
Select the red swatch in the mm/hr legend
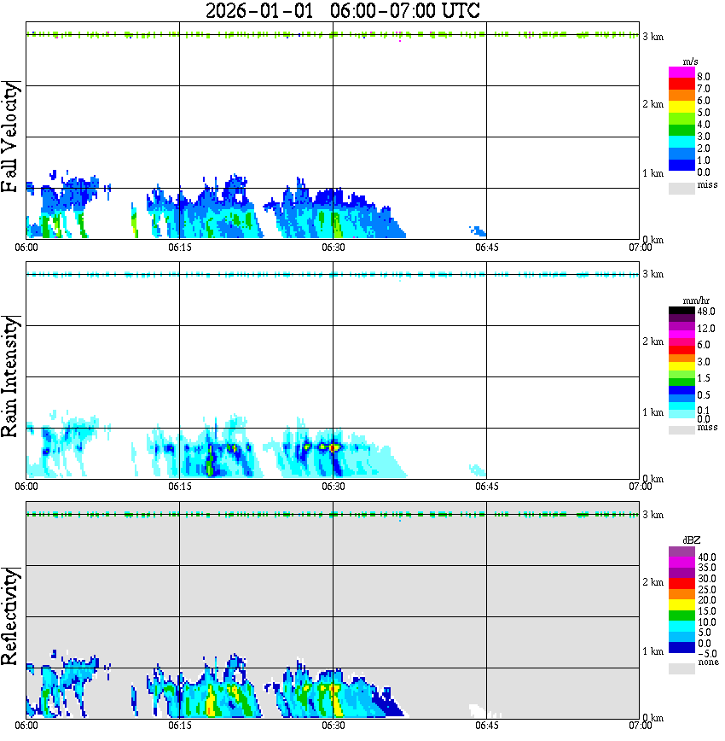[681, 350]
